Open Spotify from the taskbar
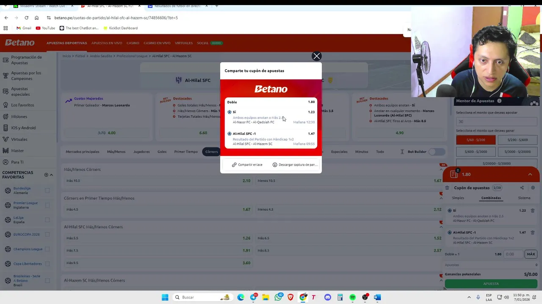Image resolution: width=542 pixels, height=304 pixels. click(352, 297)
